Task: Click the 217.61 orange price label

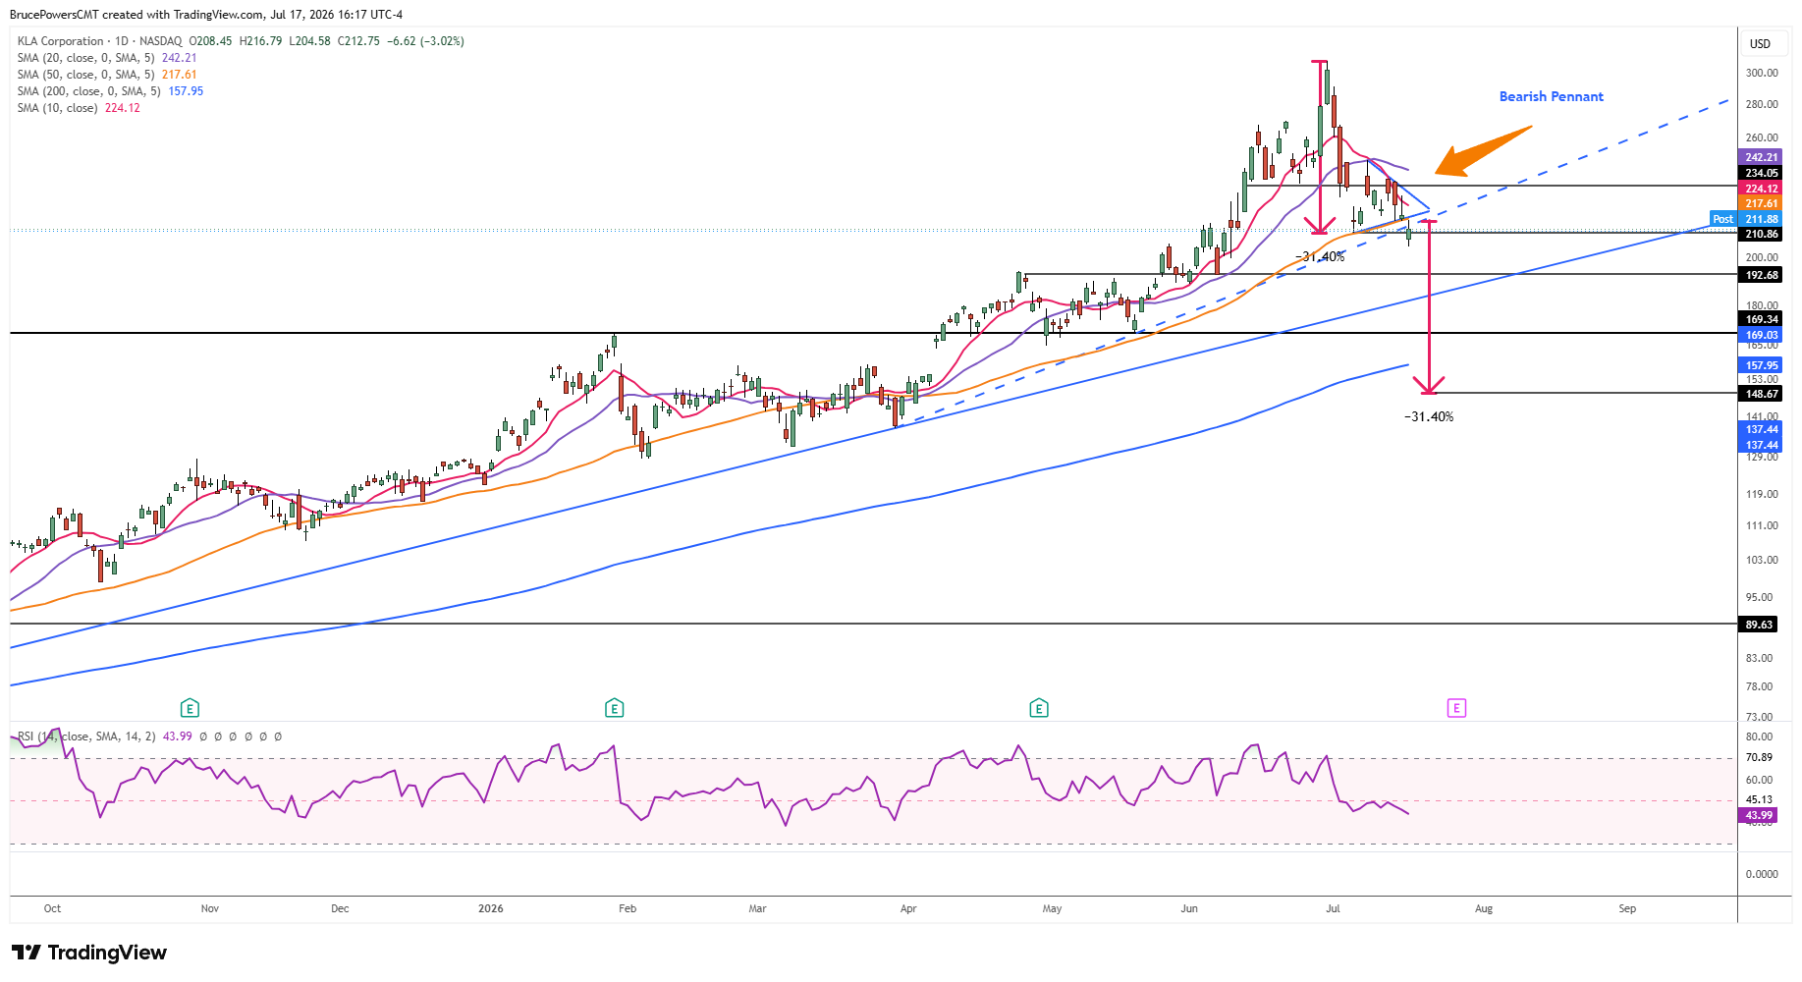Action: tap(1761, 203)
